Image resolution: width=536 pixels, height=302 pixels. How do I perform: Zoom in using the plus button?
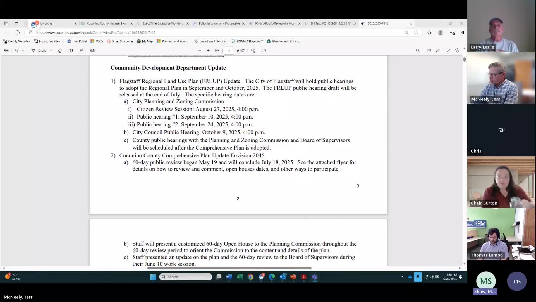point(208,51)
